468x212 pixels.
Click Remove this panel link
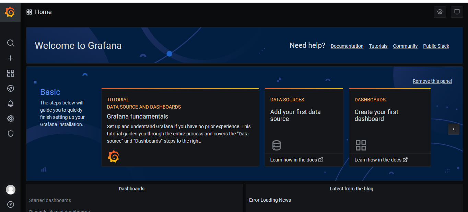(x=432, y=81)
